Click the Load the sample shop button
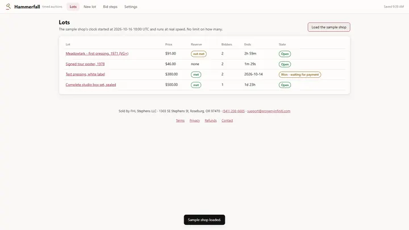Image resolution: width=409 pixels, height=230 pixels. click(x=329, y=27)
